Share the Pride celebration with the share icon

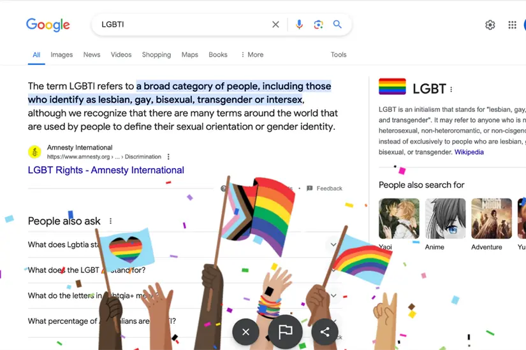point(325,332)
